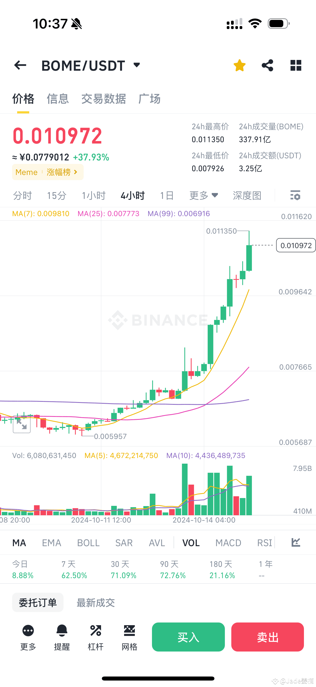Viewport: 316px width, 687px height.
Task: Toggle the MACD sub-indicator
Action: 228,543
